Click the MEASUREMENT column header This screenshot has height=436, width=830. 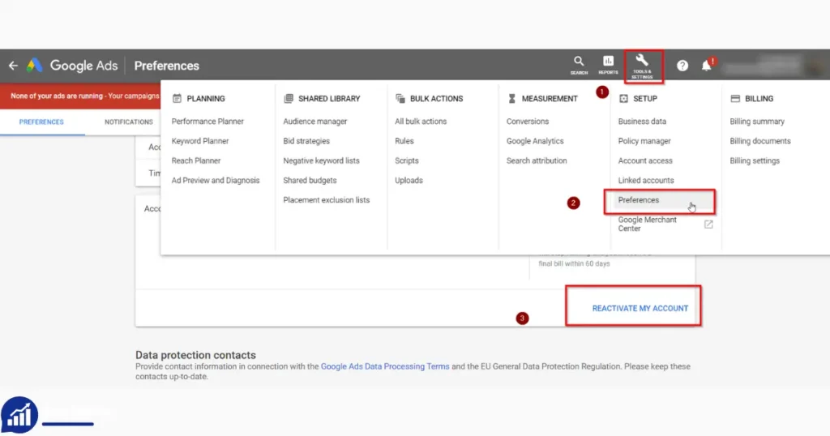pyautogui.click(x=550, y=98)
